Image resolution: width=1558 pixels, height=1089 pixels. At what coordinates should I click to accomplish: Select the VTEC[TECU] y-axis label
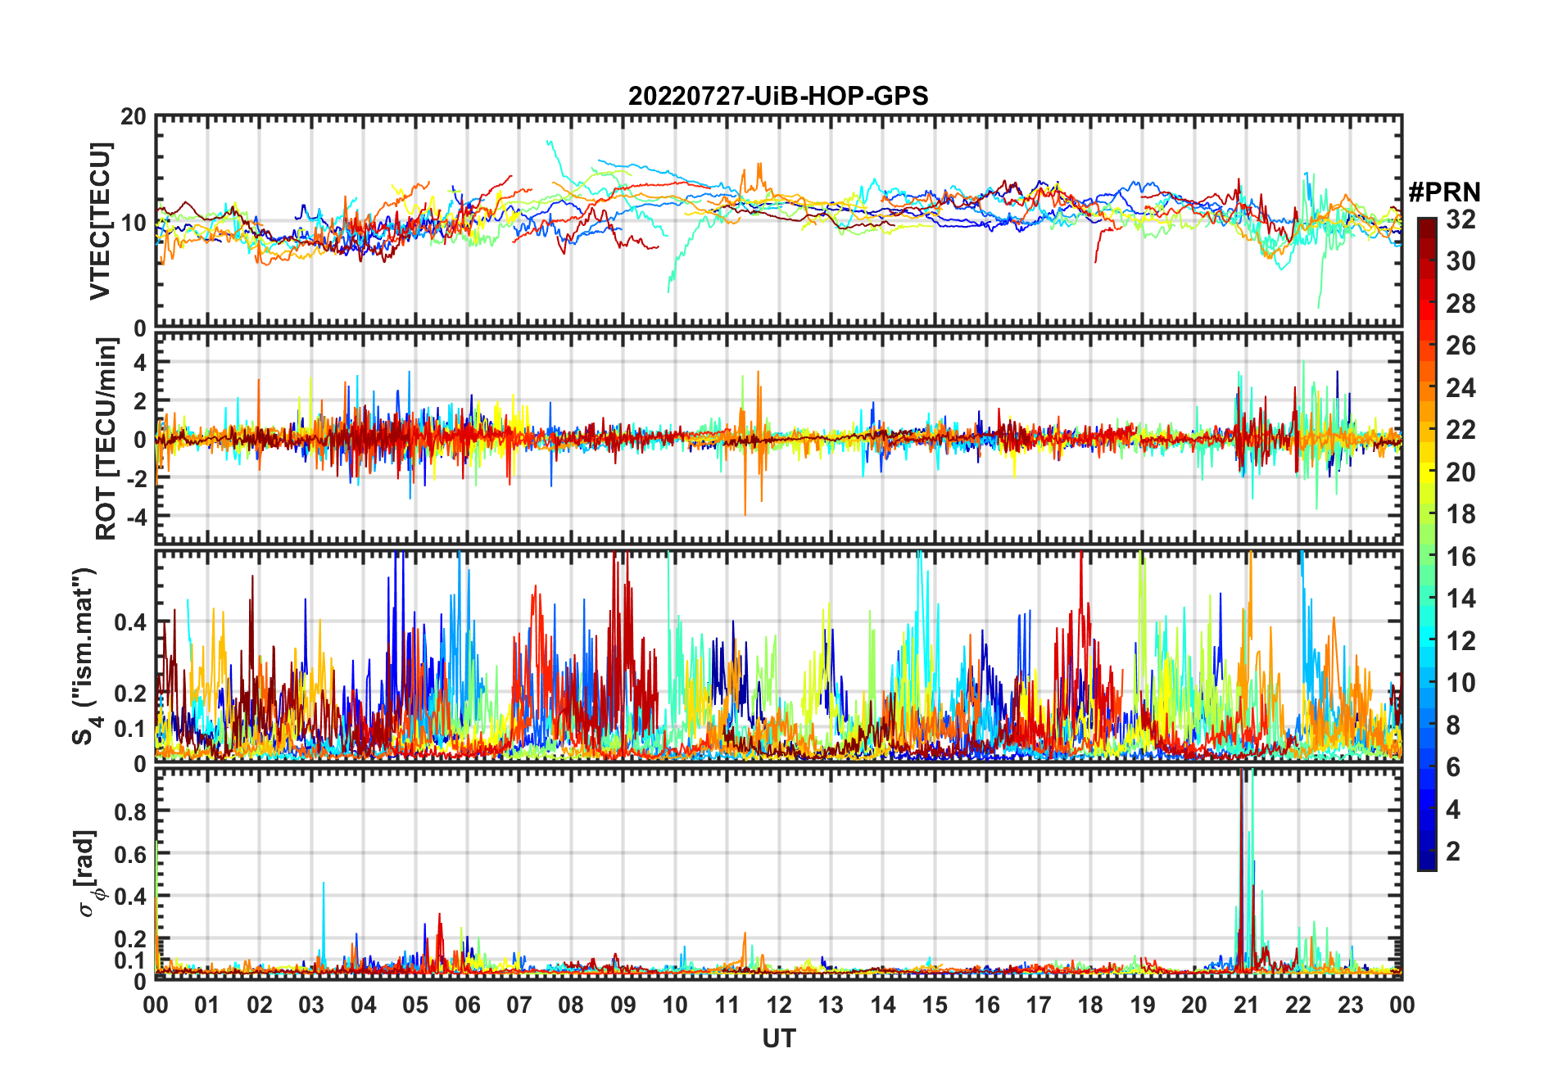pos(100,222)
